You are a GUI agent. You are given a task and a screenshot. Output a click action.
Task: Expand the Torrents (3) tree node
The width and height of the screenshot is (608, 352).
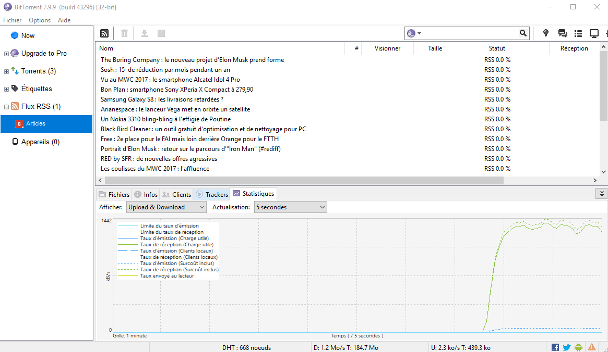pyautogui.click(x=6, y=71)
